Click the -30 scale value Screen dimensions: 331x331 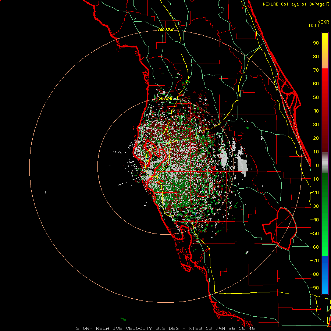pos(314,206)
